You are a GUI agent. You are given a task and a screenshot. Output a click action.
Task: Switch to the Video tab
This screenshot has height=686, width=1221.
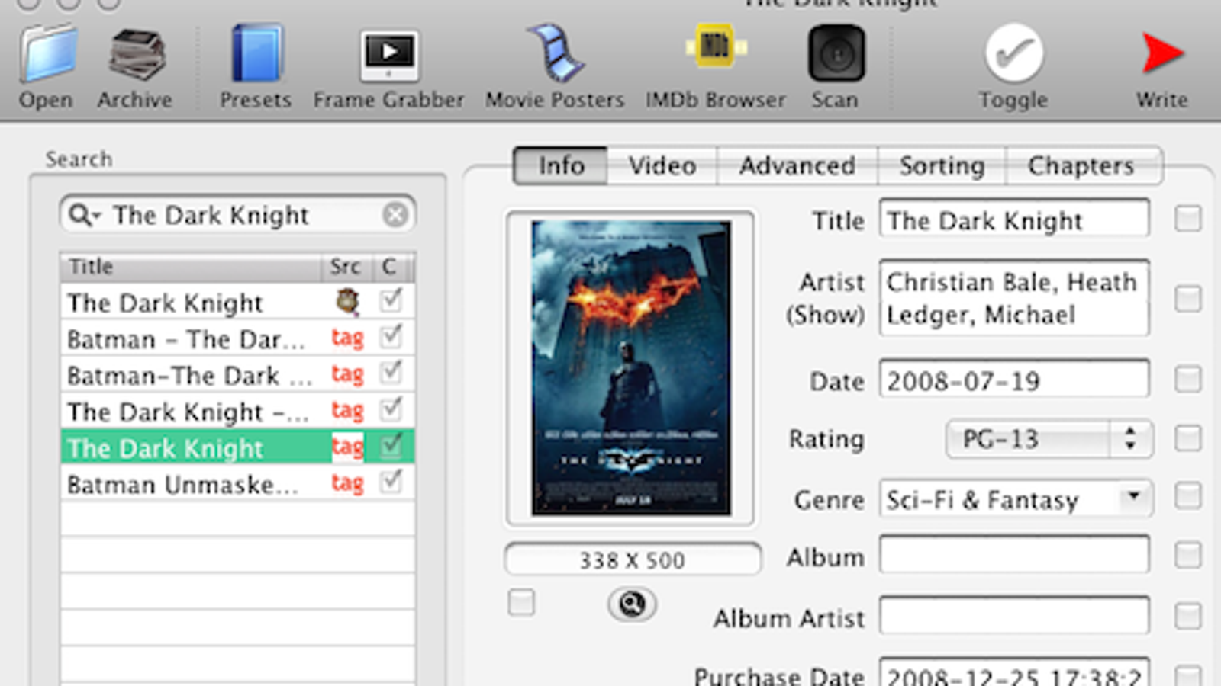click(662, 165)
